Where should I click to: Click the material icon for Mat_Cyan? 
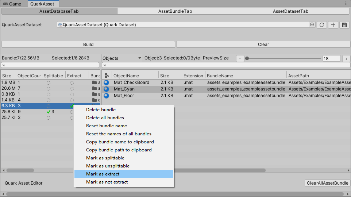point(106,89)
